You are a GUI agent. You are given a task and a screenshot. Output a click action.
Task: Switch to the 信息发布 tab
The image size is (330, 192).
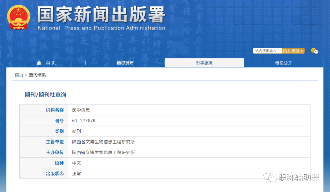tap(125, 62)
